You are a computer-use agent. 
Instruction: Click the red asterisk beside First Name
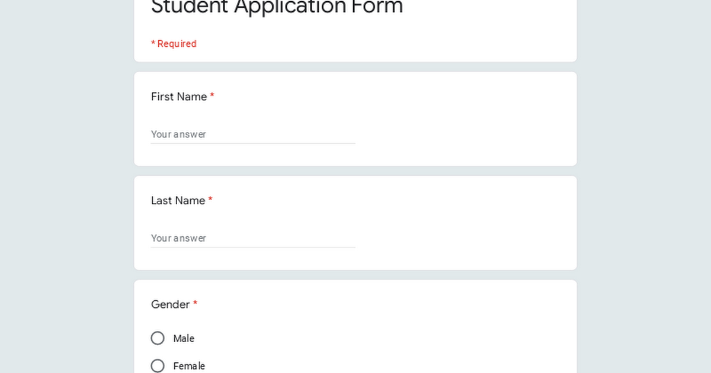(x=212, y=97)
